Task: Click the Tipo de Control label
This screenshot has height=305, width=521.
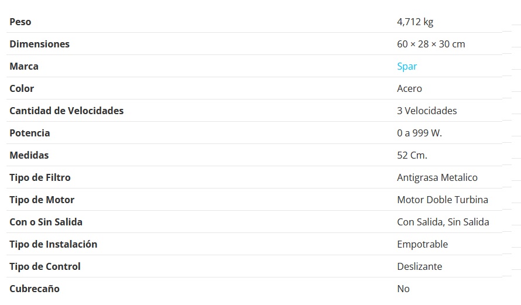Action: pyautogui.click(x=45, y=267)
